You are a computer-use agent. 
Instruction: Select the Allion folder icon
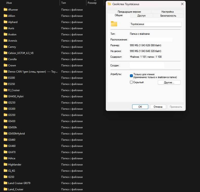[5, 16]
